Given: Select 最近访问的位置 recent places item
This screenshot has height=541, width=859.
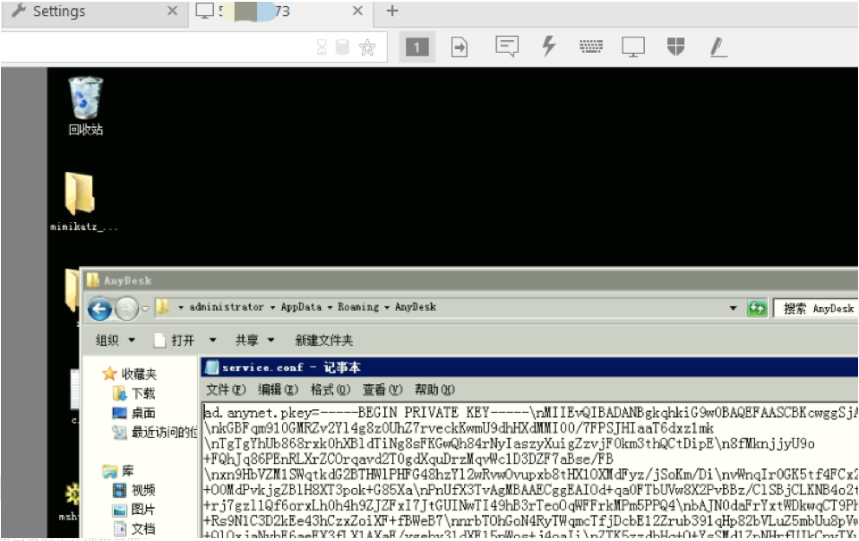Looking at the screenshot, I should coord(154,433).
